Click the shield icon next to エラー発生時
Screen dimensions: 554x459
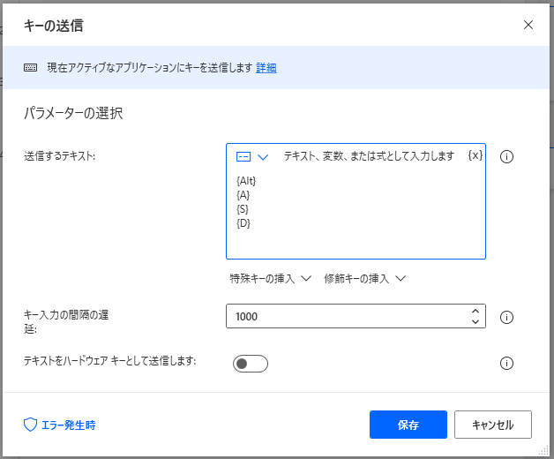click(30, 425)
